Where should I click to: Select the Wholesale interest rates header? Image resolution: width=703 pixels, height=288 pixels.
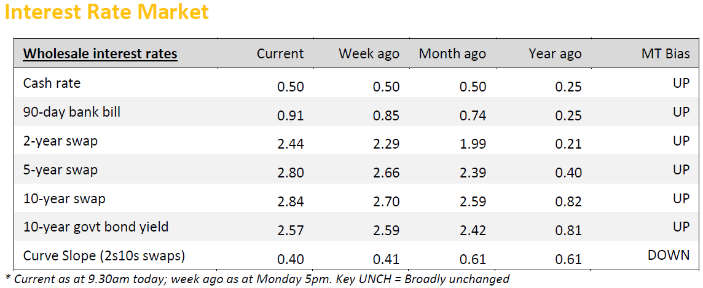click(100, 54)
